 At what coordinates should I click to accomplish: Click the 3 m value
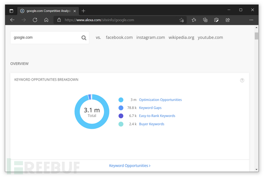tap(134, 100)
